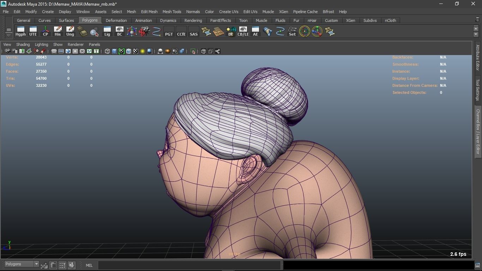Open the Polygons menu set dropdown

[22, 264]
